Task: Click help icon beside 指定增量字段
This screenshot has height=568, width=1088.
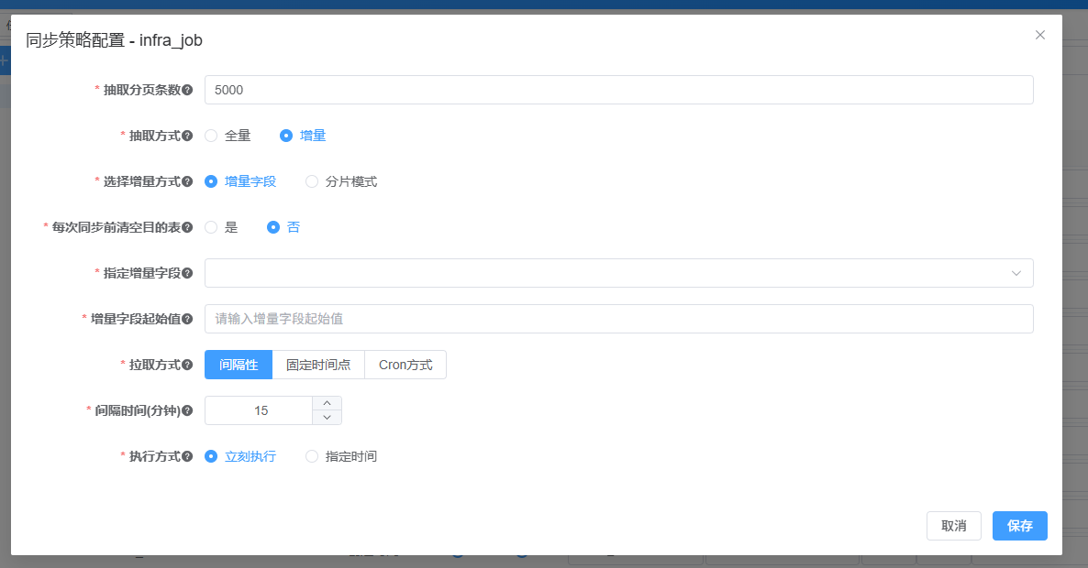Action: click(x=187, y=273)
